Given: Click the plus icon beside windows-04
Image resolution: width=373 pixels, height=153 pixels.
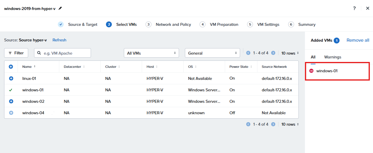Looking at the screenshot, I should pyautogui.click(x=11, y=113).
